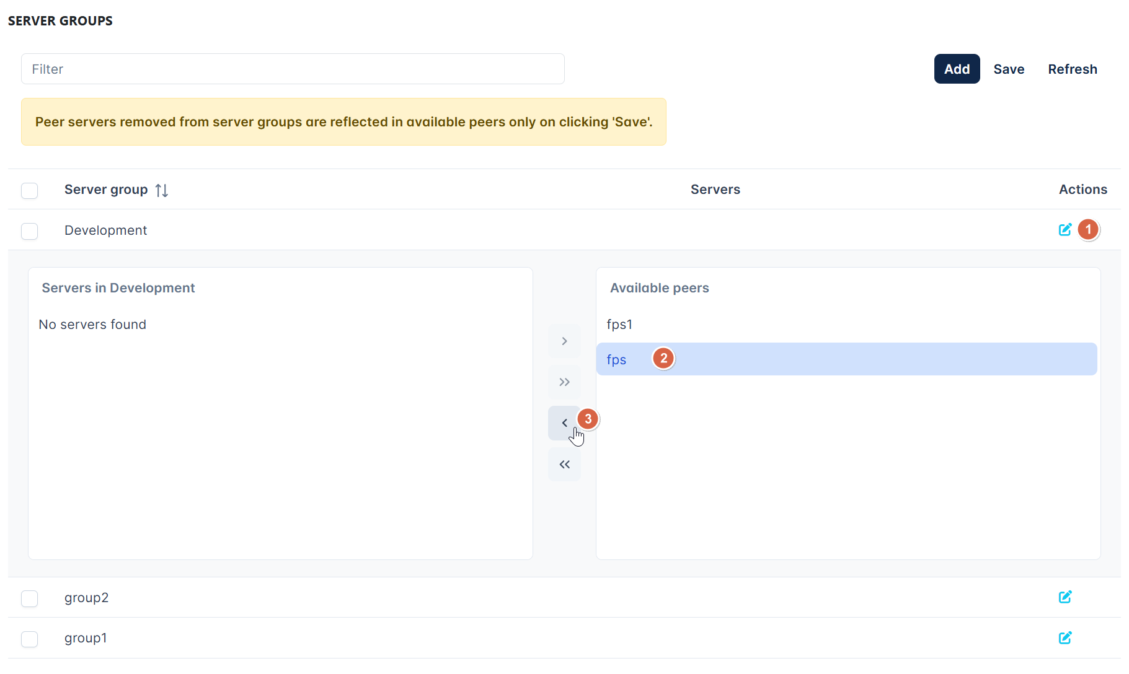Click the Actions column header
This screenshot has height=674, width=1129.
(1083, 190)
